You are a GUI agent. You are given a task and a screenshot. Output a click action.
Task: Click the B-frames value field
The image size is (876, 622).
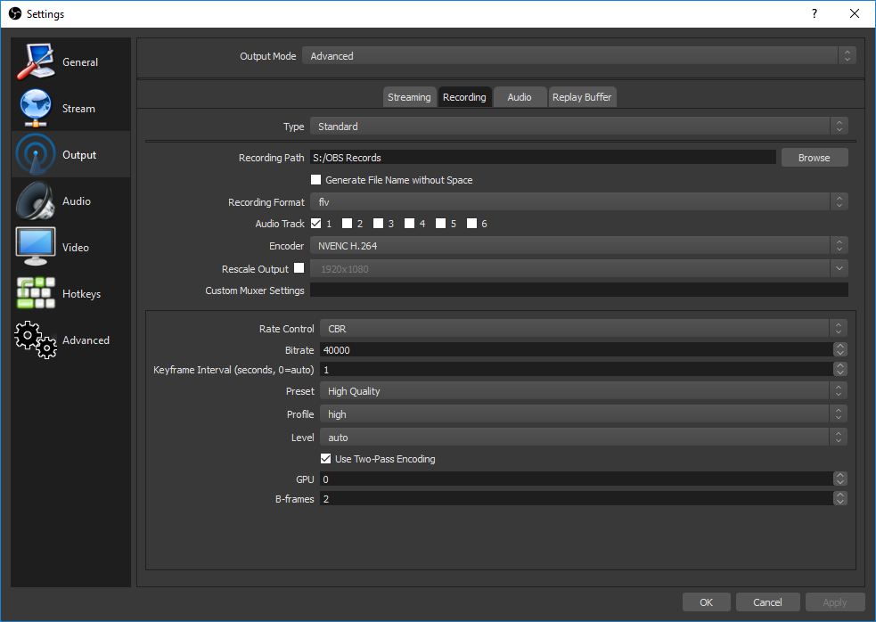click(577, 498)
